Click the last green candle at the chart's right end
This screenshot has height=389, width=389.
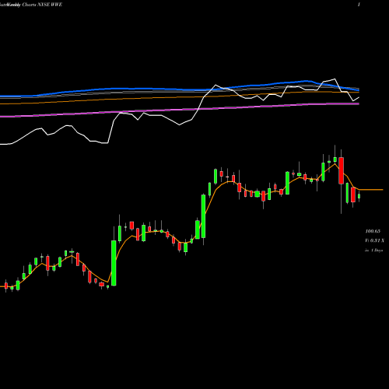pyautogui.click(x=359, y=196)
